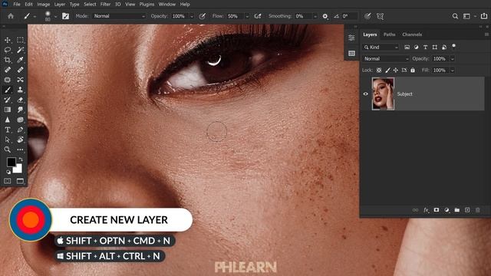Screen dimensions: 491x276
Task: Lock transparent pixels of the layer
Action: 379,71
